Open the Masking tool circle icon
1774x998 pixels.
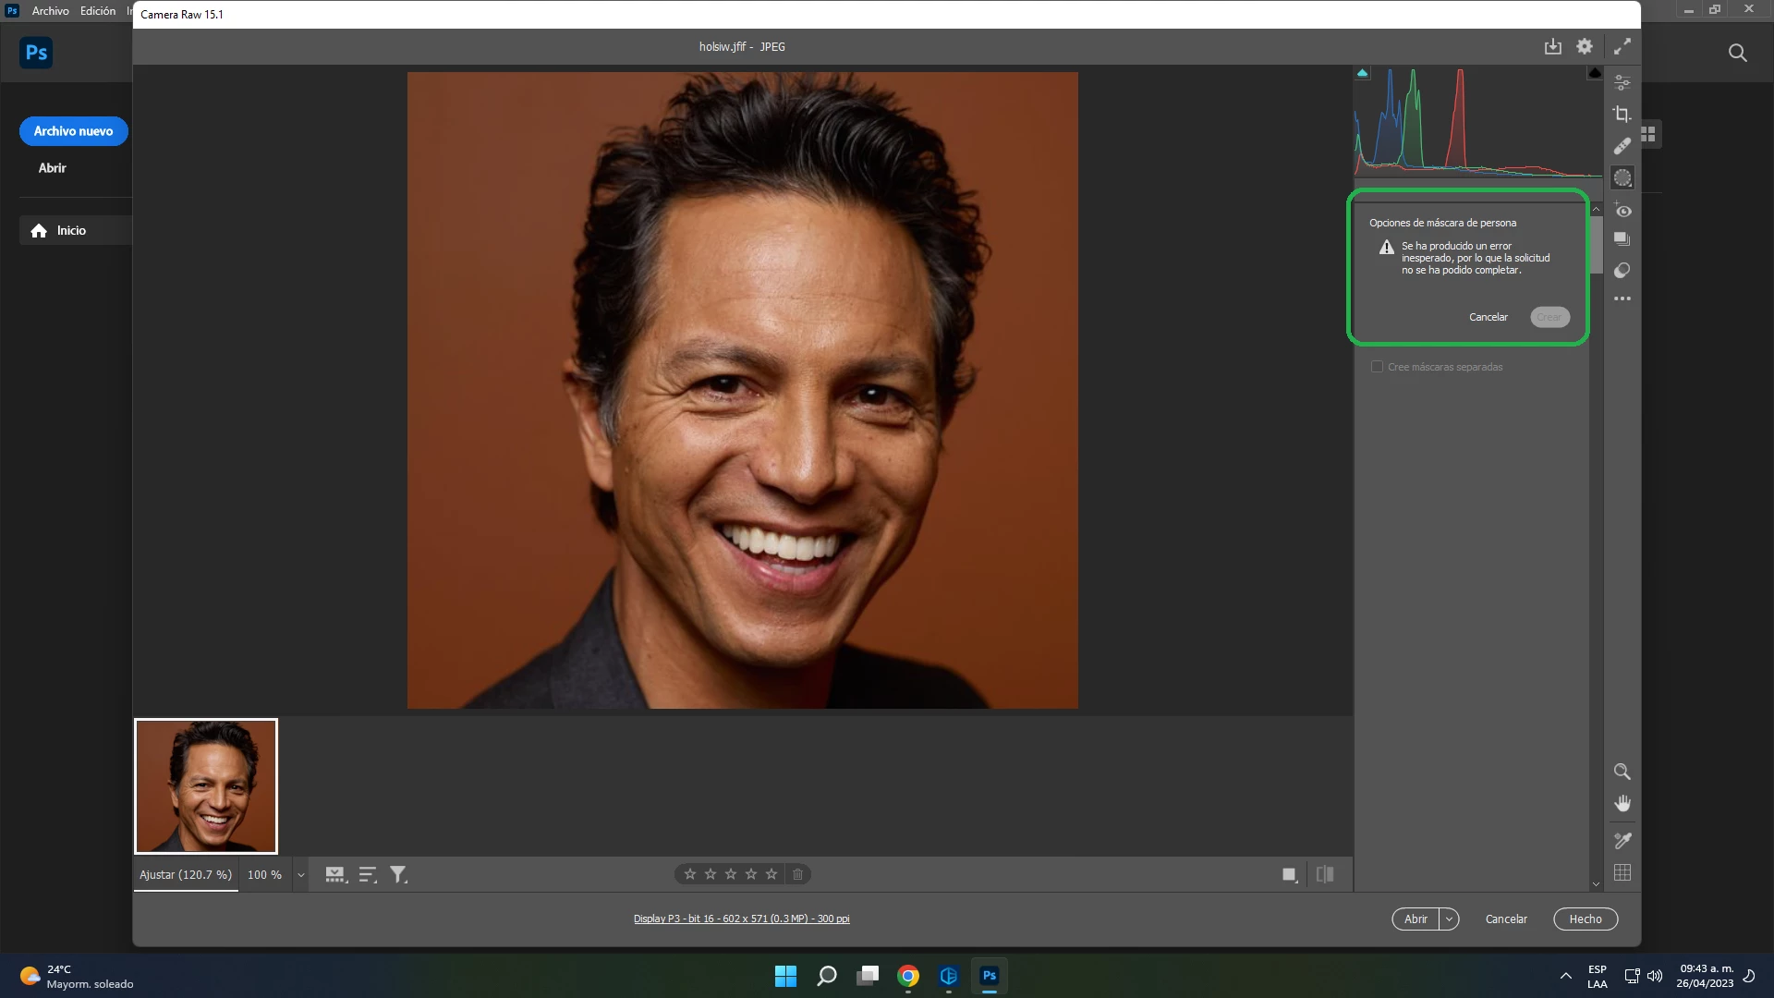coord(1622,177)
